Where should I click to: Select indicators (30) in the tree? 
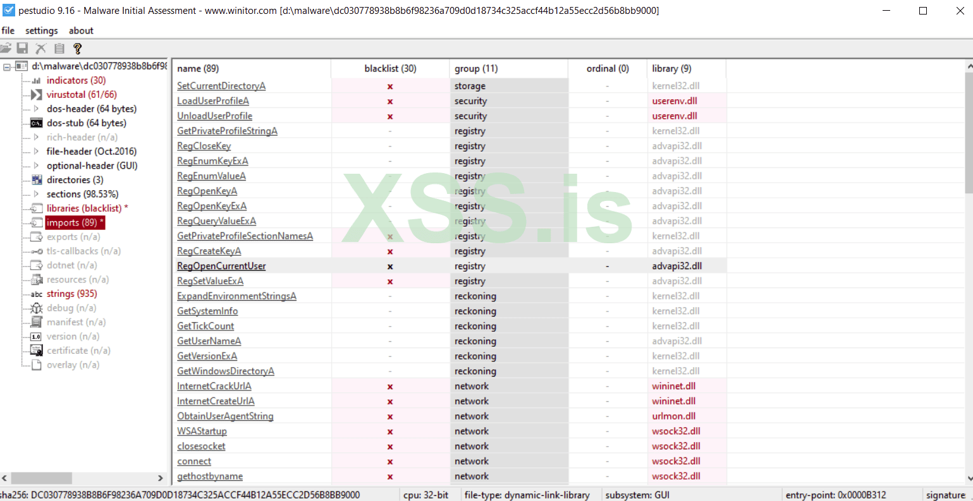(76, 80)
